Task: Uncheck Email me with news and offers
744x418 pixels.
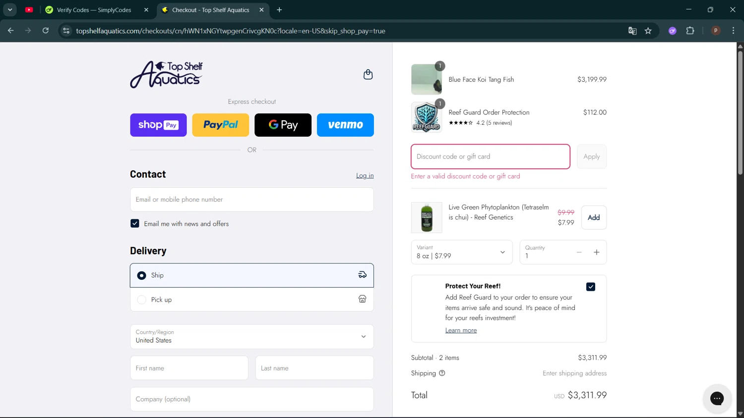Action: (x=135, y=223)
